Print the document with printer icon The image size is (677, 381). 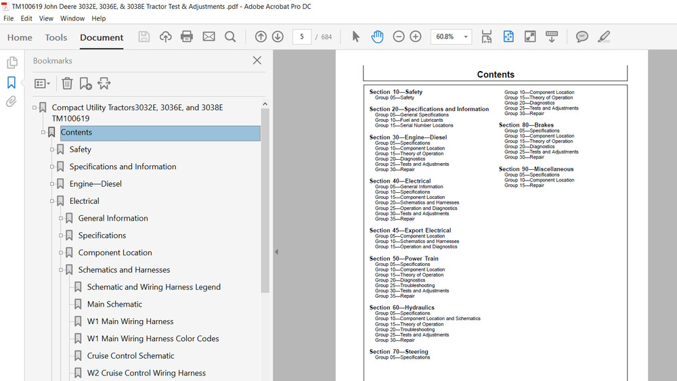point(187,37)
